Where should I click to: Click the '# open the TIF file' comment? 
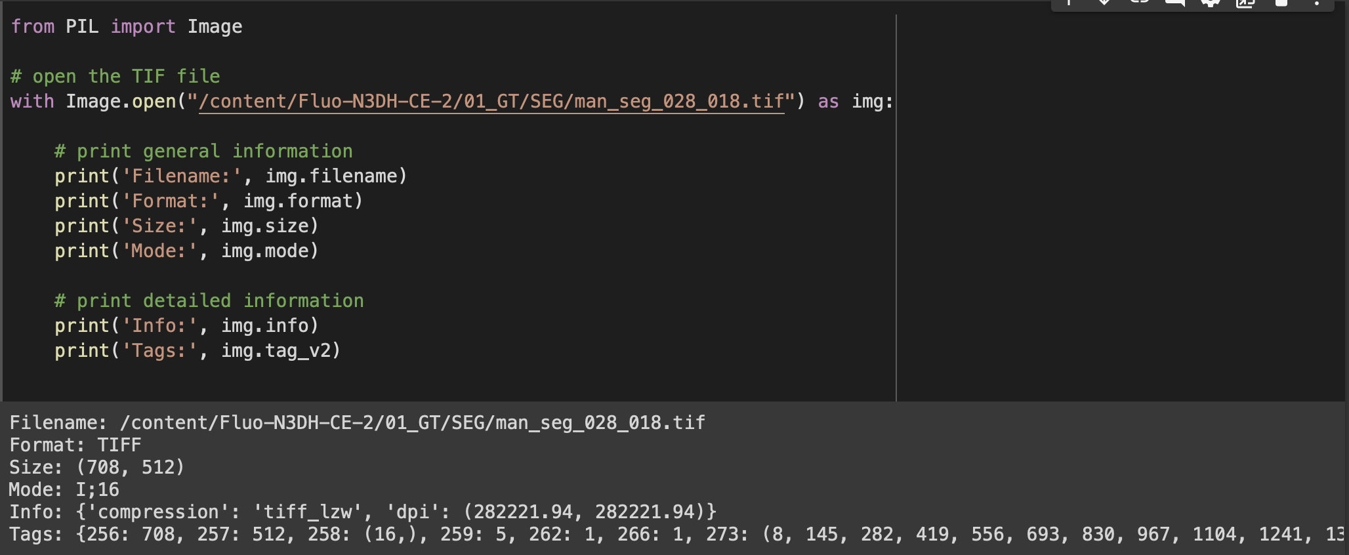115,76
